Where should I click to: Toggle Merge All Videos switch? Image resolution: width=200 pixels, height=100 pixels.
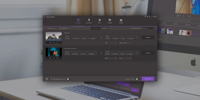point(137,79)
